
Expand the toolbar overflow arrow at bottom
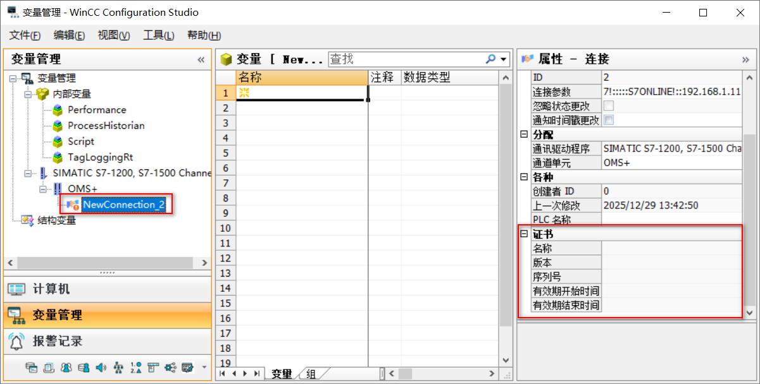(204, 368)
